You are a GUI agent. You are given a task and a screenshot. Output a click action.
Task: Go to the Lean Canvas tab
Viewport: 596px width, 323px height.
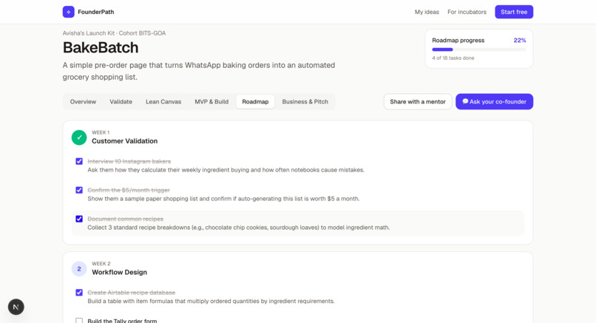(x=163, y=101)
